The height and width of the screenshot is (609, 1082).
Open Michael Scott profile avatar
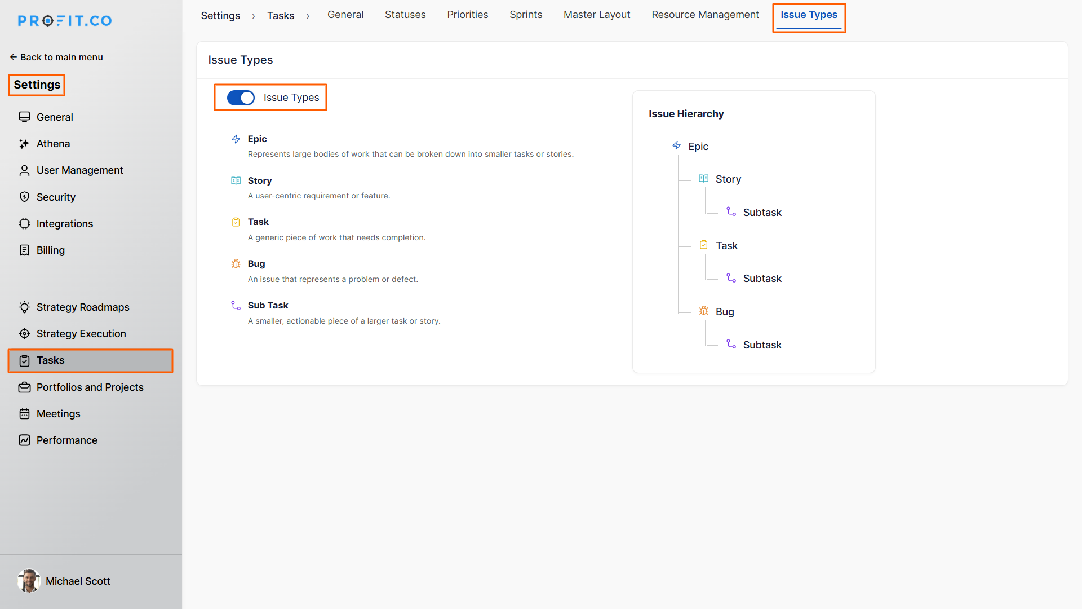pos(29,581)
